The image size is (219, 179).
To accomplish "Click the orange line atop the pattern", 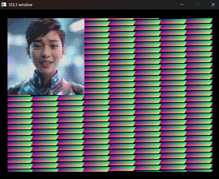I will [x=146, y=19].
